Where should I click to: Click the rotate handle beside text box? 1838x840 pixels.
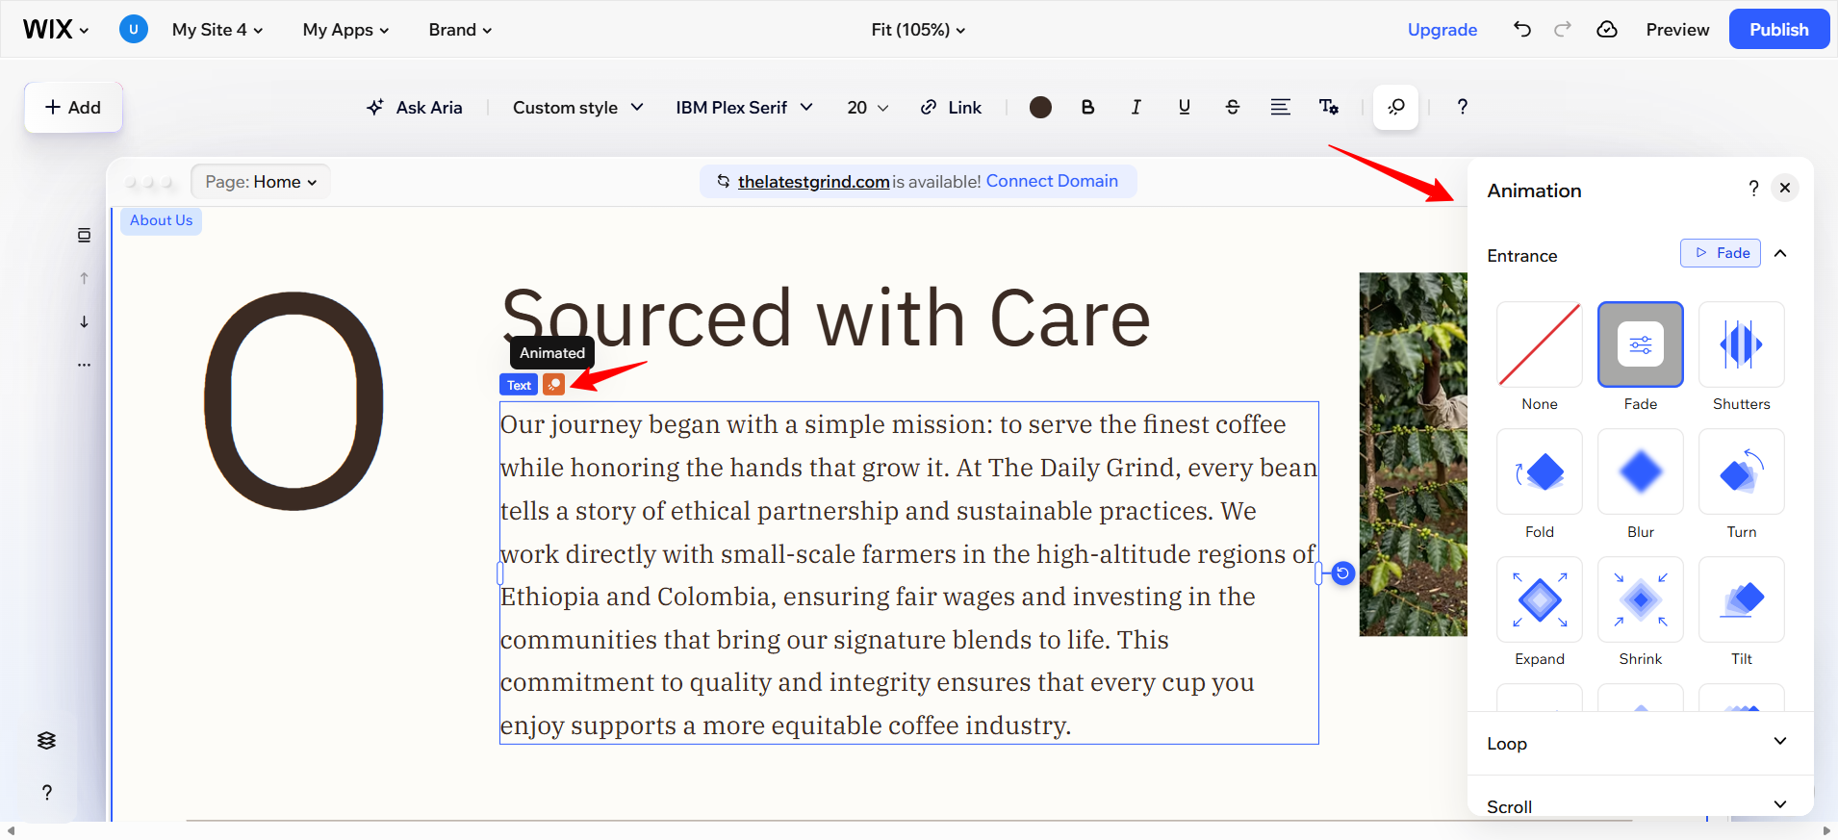(x=1342, y=573)
